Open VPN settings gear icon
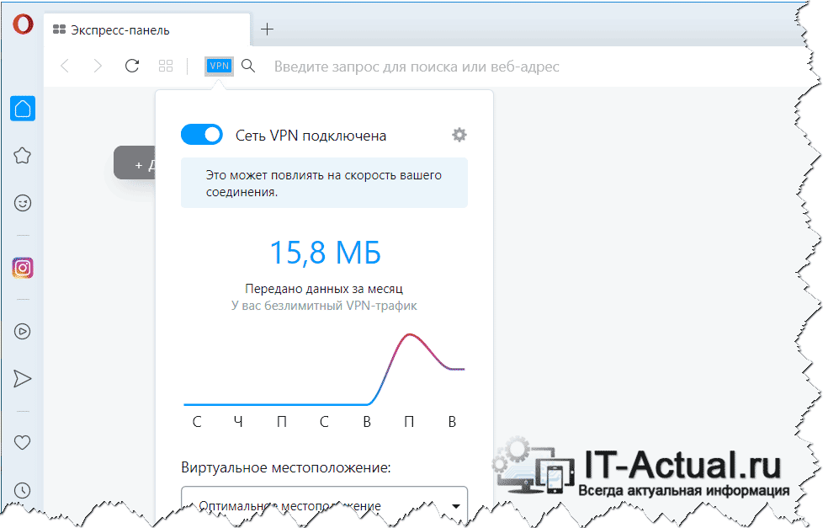Screen dimensions: 823x528 pyautogui.click(x=459, y=135)
